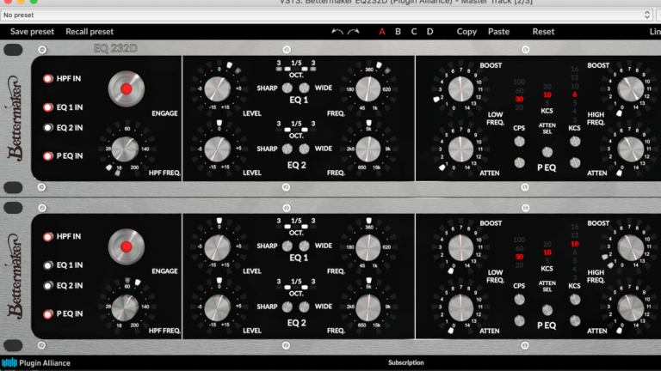Click bottom unit EQ 2 SHARP button
This screenshot has width=661, height=371.
click(x=287, y=307)
